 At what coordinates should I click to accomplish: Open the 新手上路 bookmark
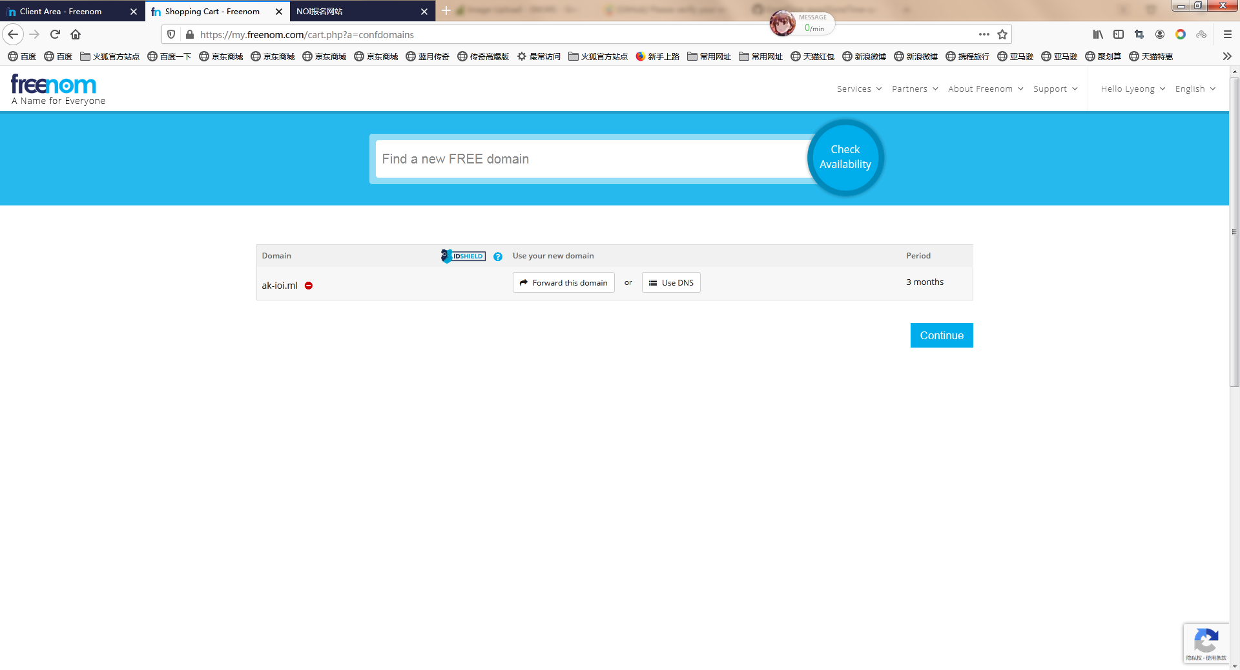click(657, 56)
